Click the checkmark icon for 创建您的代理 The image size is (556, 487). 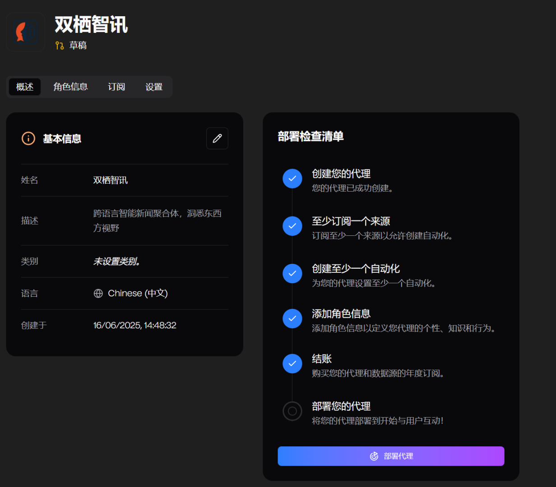click(292, 179)
